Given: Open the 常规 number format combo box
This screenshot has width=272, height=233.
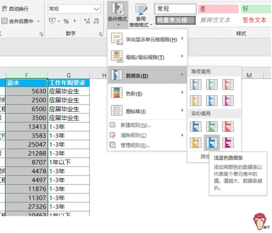Looking at the screenshot, I should [x=74, y=9].
